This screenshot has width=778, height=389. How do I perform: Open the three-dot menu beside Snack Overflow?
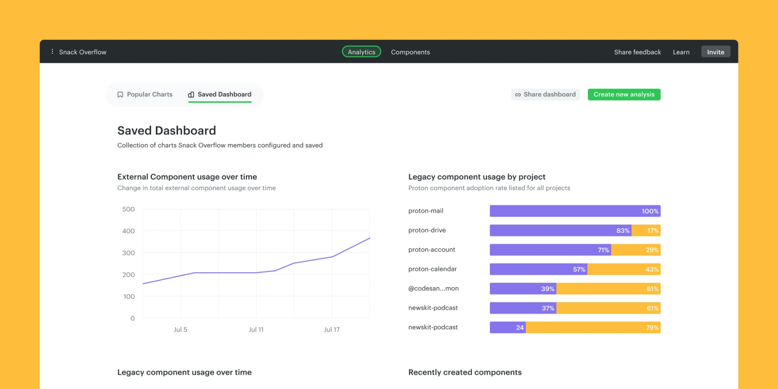52,52
